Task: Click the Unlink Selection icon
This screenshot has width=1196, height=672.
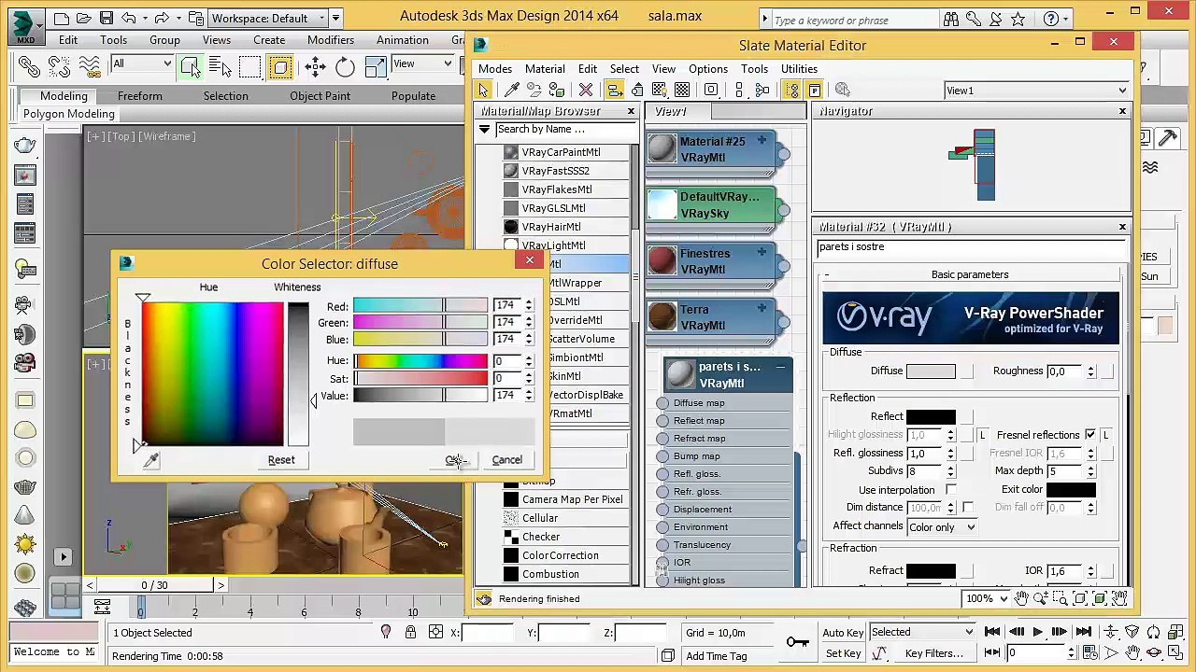Action: click(x=59, y=66)
